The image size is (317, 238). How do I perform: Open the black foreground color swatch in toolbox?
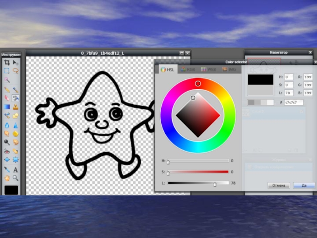[11, 190]
